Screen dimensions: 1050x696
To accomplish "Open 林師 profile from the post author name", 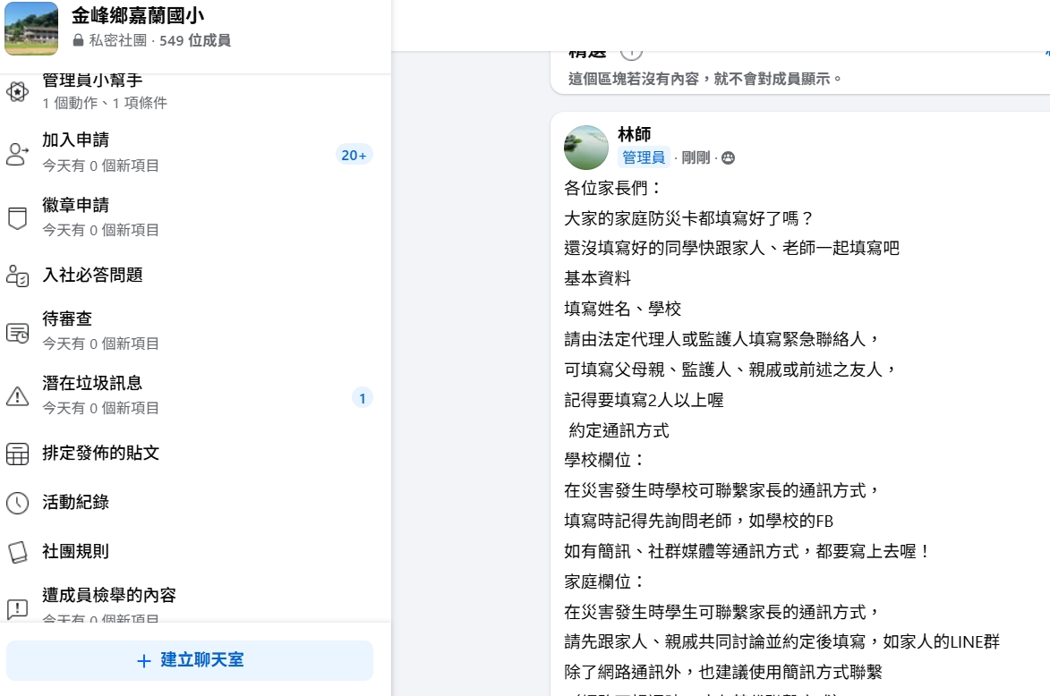I will [x=635, y=135].
